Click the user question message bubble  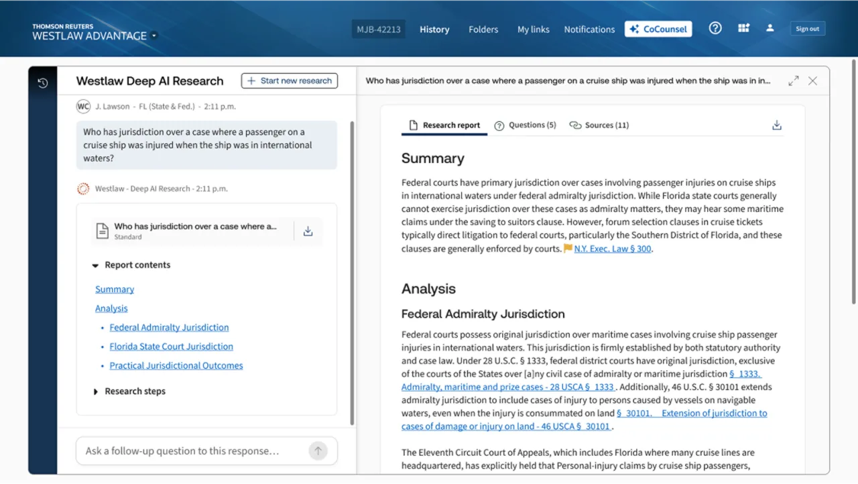point(206,145)
